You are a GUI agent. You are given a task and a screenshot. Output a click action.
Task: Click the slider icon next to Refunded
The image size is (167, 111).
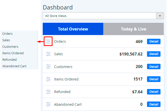pyautogui.click(x=48, y=92)
